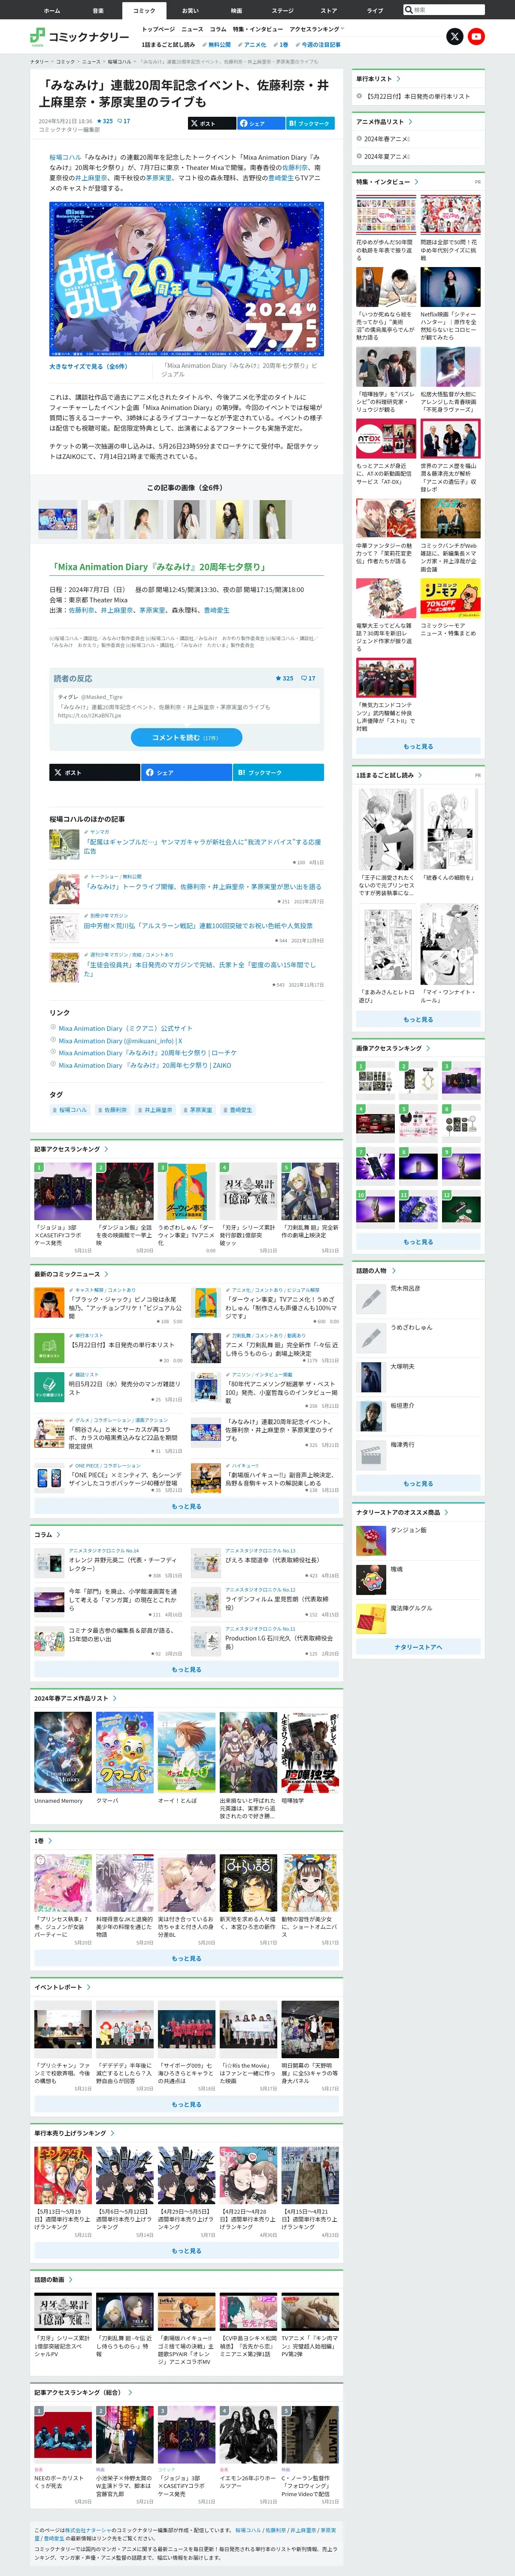Open the アクセスランキング dropdown in sub navigation
This screenshot has height=2576, width=515.
(317, 29)
